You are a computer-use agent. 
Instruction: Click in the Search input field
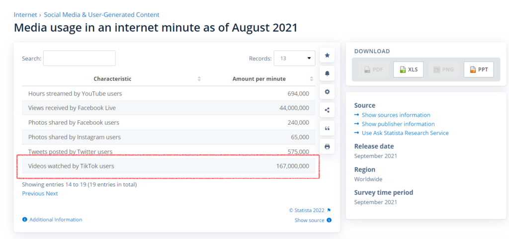(x=79, y=58)
